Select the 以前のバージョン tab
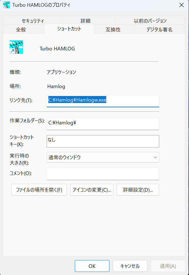 point(150,21)
